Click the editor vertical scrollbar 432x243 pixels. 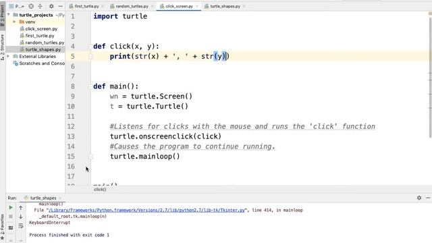pyautogui.click(x=430, y=77)
